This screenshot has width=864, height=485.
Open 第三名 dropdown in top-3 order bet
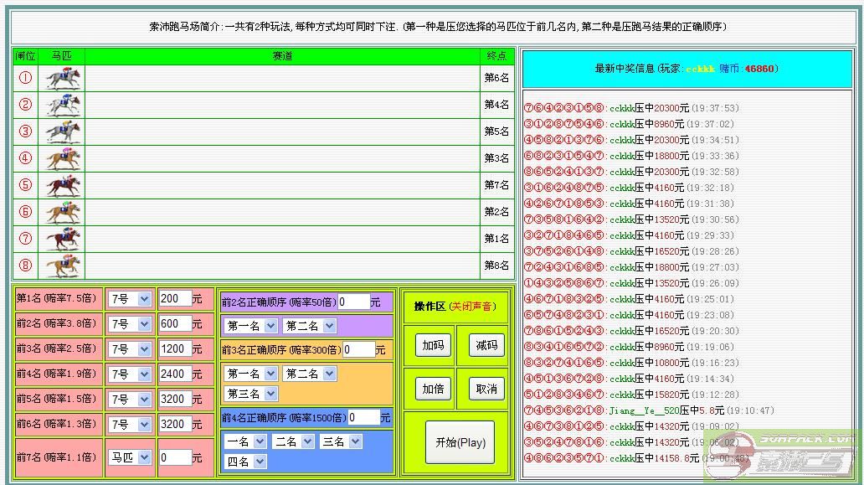250,393
